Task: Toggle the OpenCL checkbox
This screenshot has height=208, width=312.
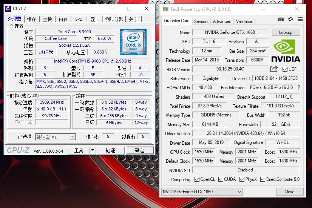Action: click(x=197, y=179)
